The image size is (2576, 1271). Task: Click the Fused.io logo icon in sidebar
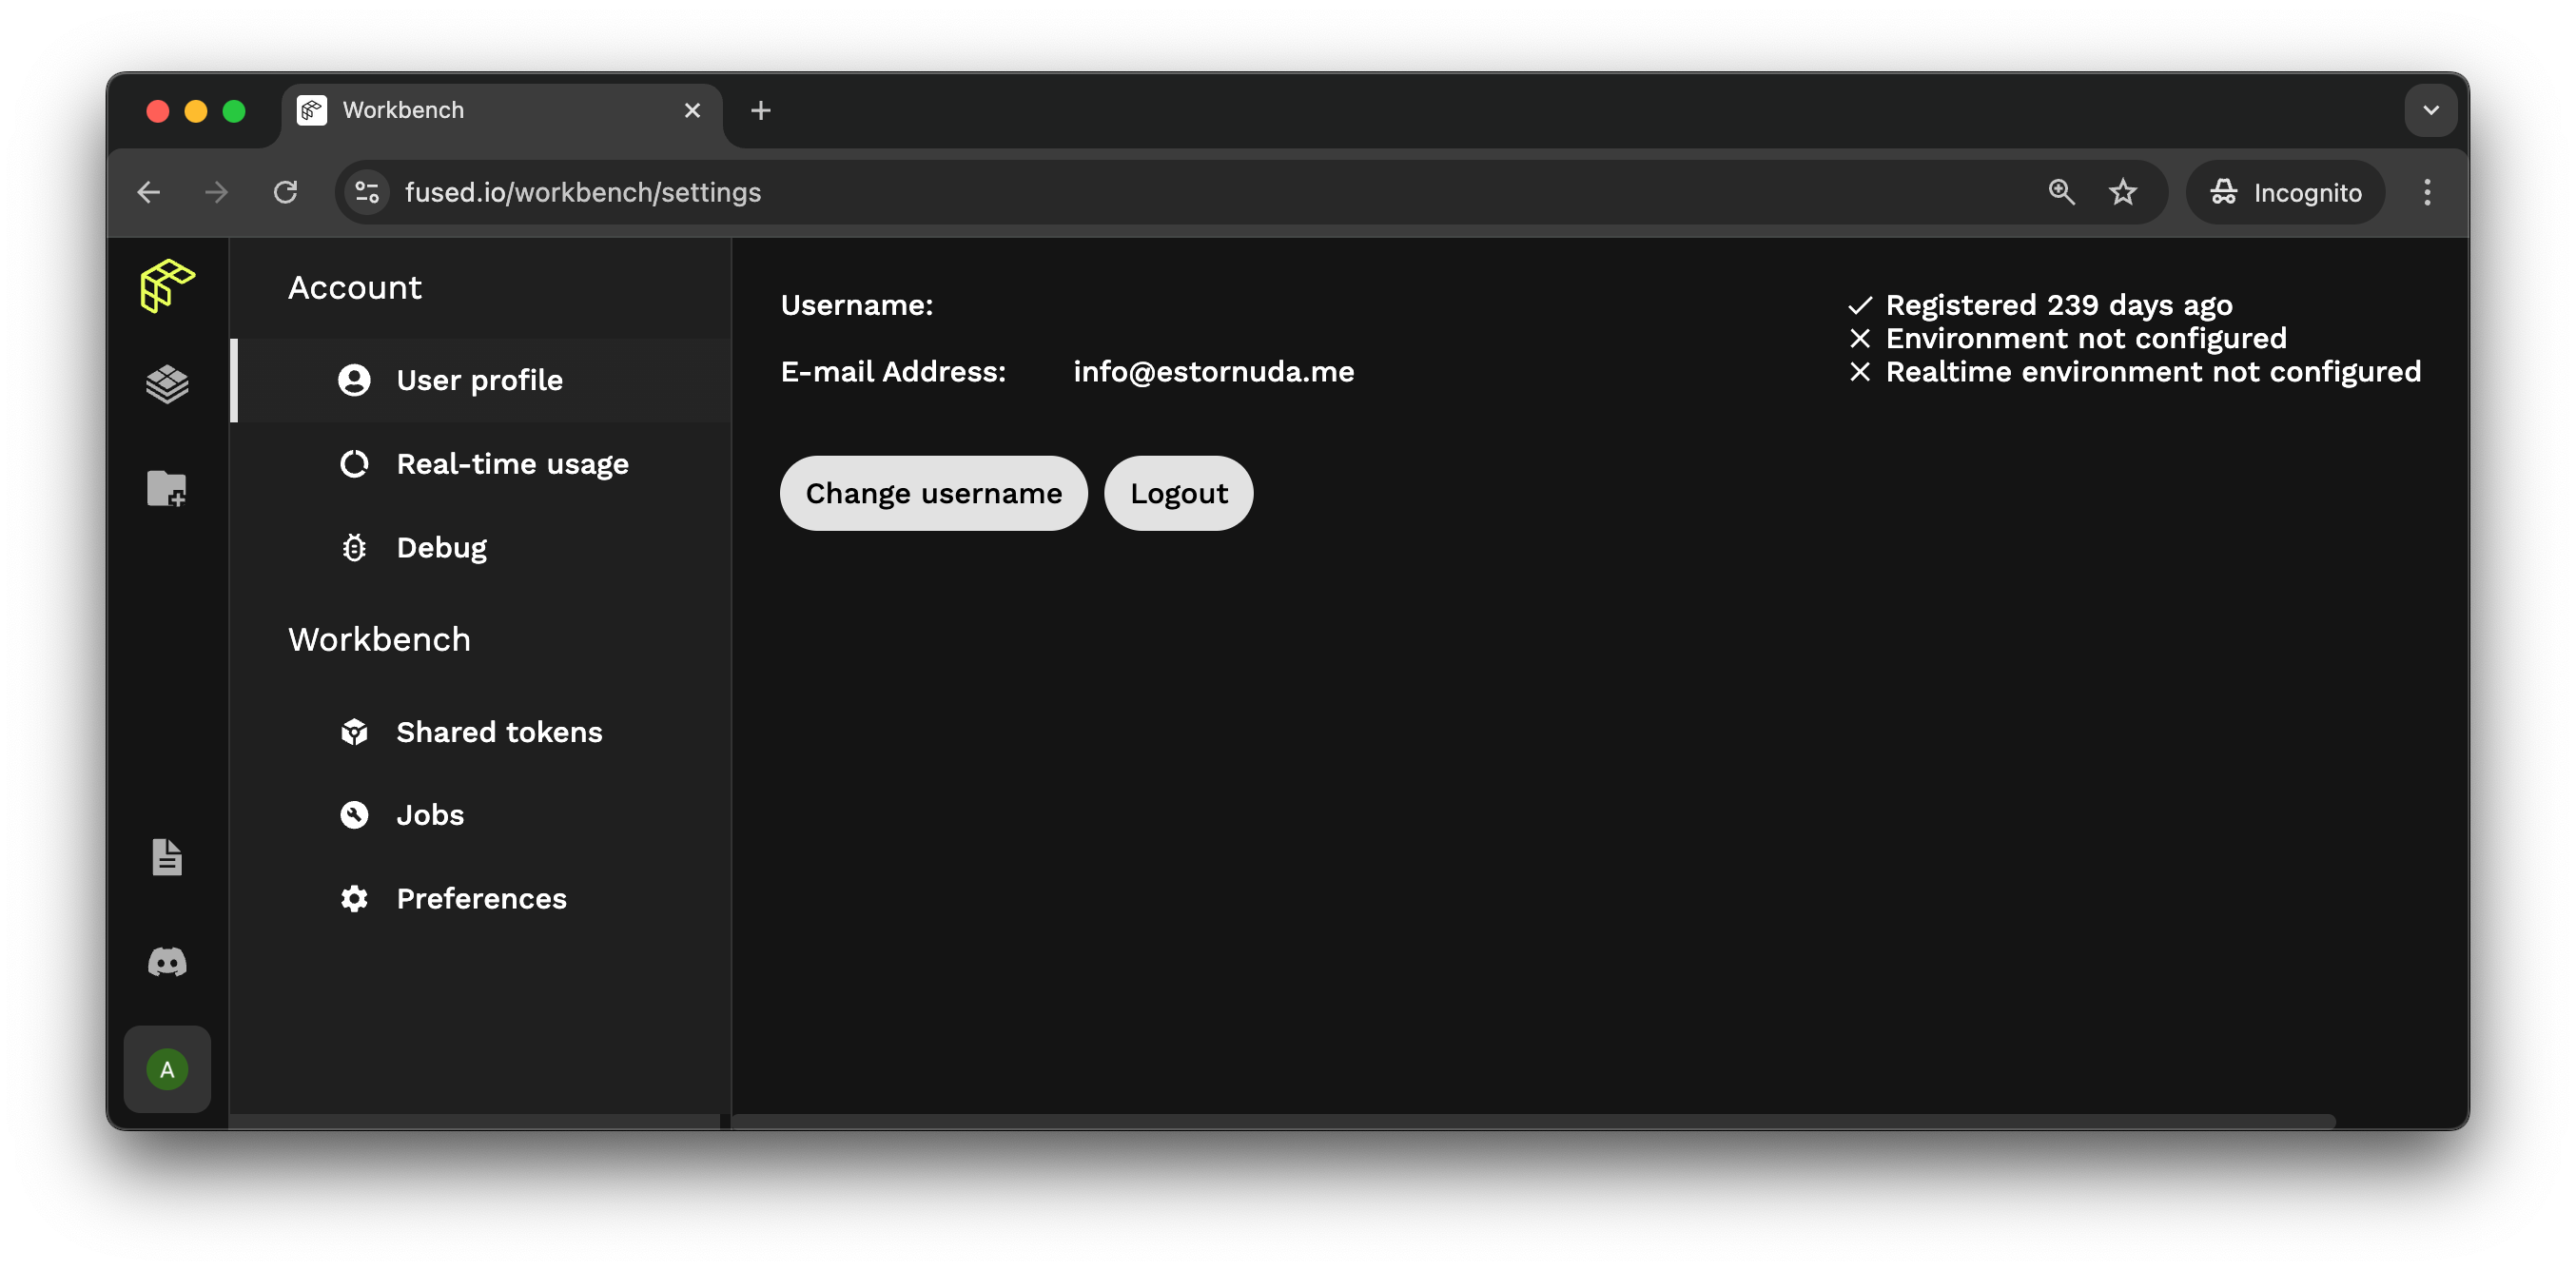[x=167, y=287]
